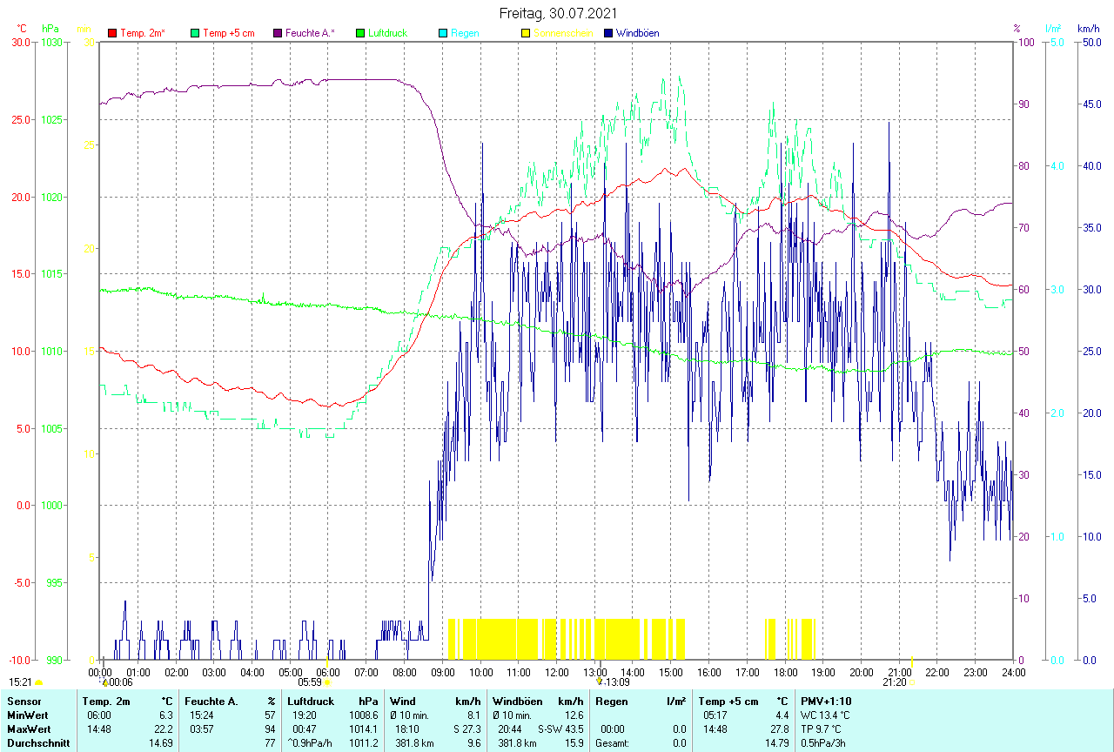Click the °C axis unit label at top left
1114x752 pixels.
tap(22, 29)
